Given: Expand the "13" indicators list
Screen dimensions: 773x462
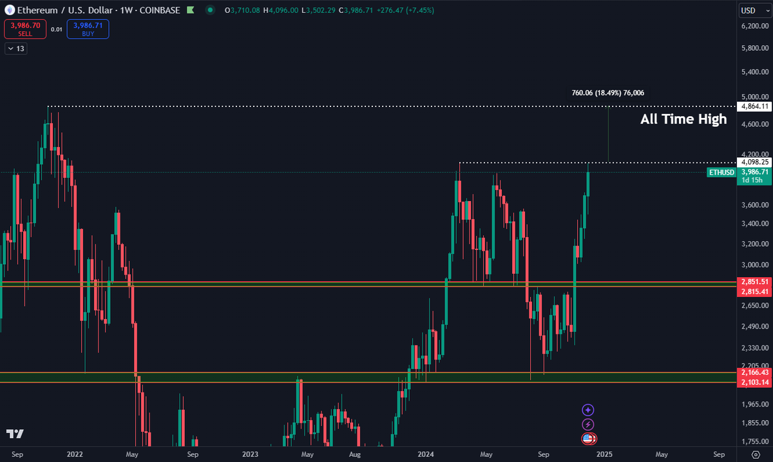Looking at the screenshot, I should point(14,48).
